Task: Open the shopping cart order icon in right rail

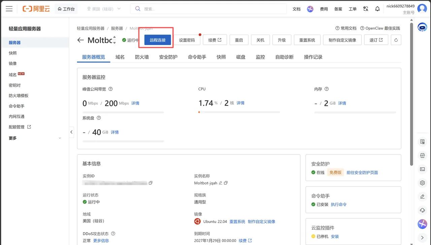Action: 422,142
